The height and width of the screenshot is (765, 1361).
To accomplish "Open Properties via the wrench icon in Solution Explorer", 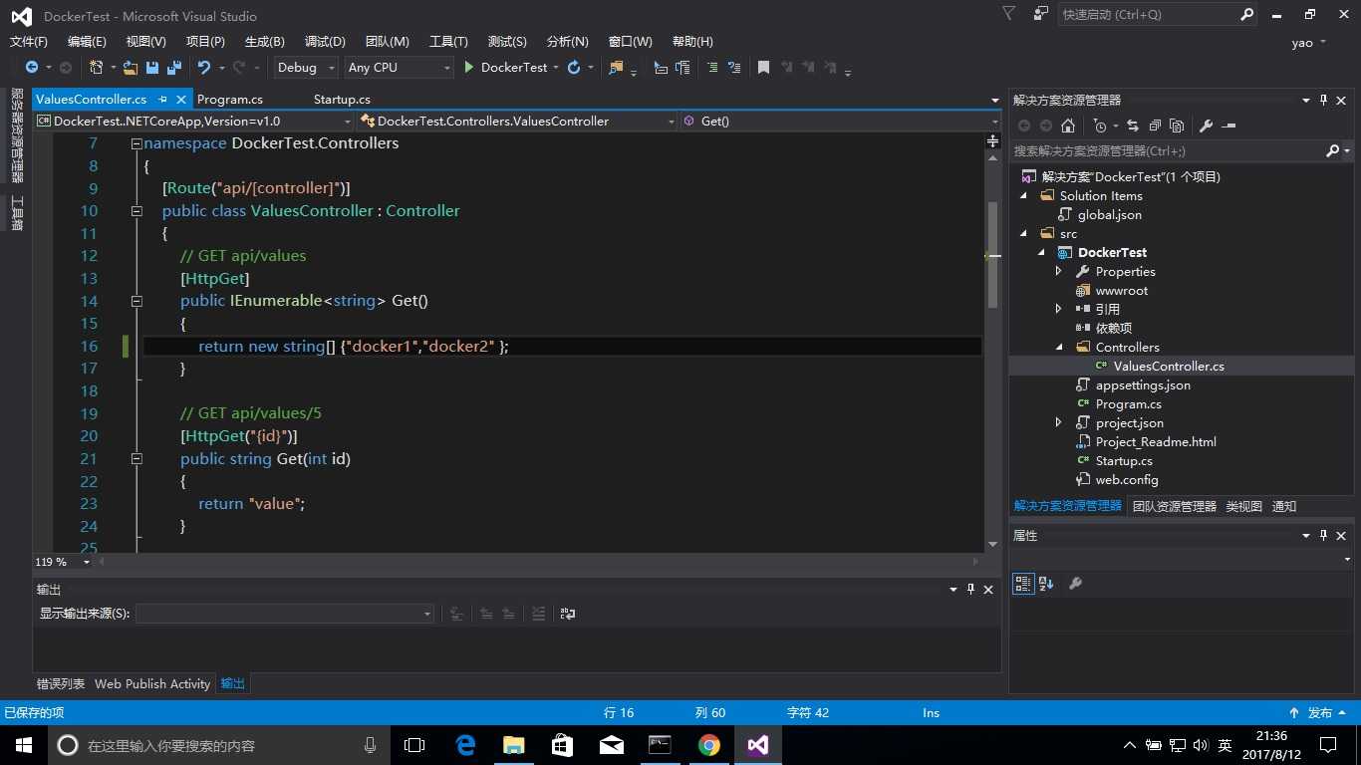I will click(x=1206, y=126).
